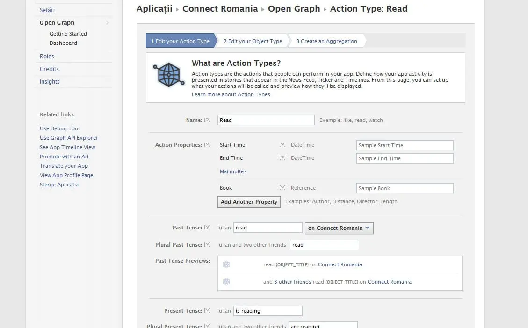The image size is (528, 328).
Task: Click the help icon for End Time
Action: pos(282,158)
